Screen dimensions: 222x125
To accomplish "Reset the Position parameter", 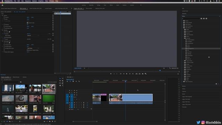I will [x=53, y=17].
